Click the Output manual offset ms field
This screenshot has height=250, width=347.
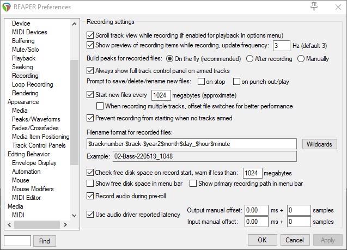[257, 210]
